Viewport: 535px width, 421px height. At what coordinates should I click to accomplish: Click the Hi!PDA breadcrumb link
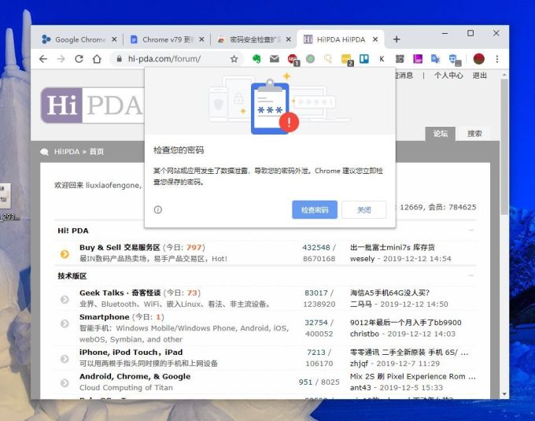click(x=67, y=151)
